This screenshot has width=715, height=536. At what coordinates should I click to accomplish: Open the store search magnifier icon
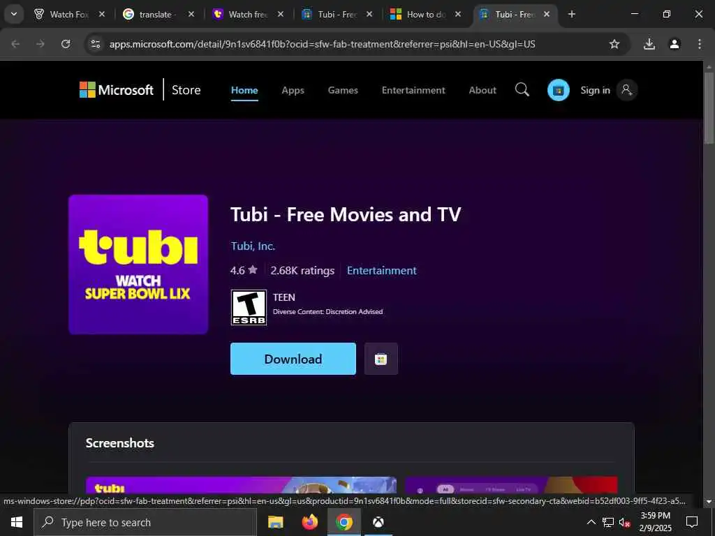(522, 90)
